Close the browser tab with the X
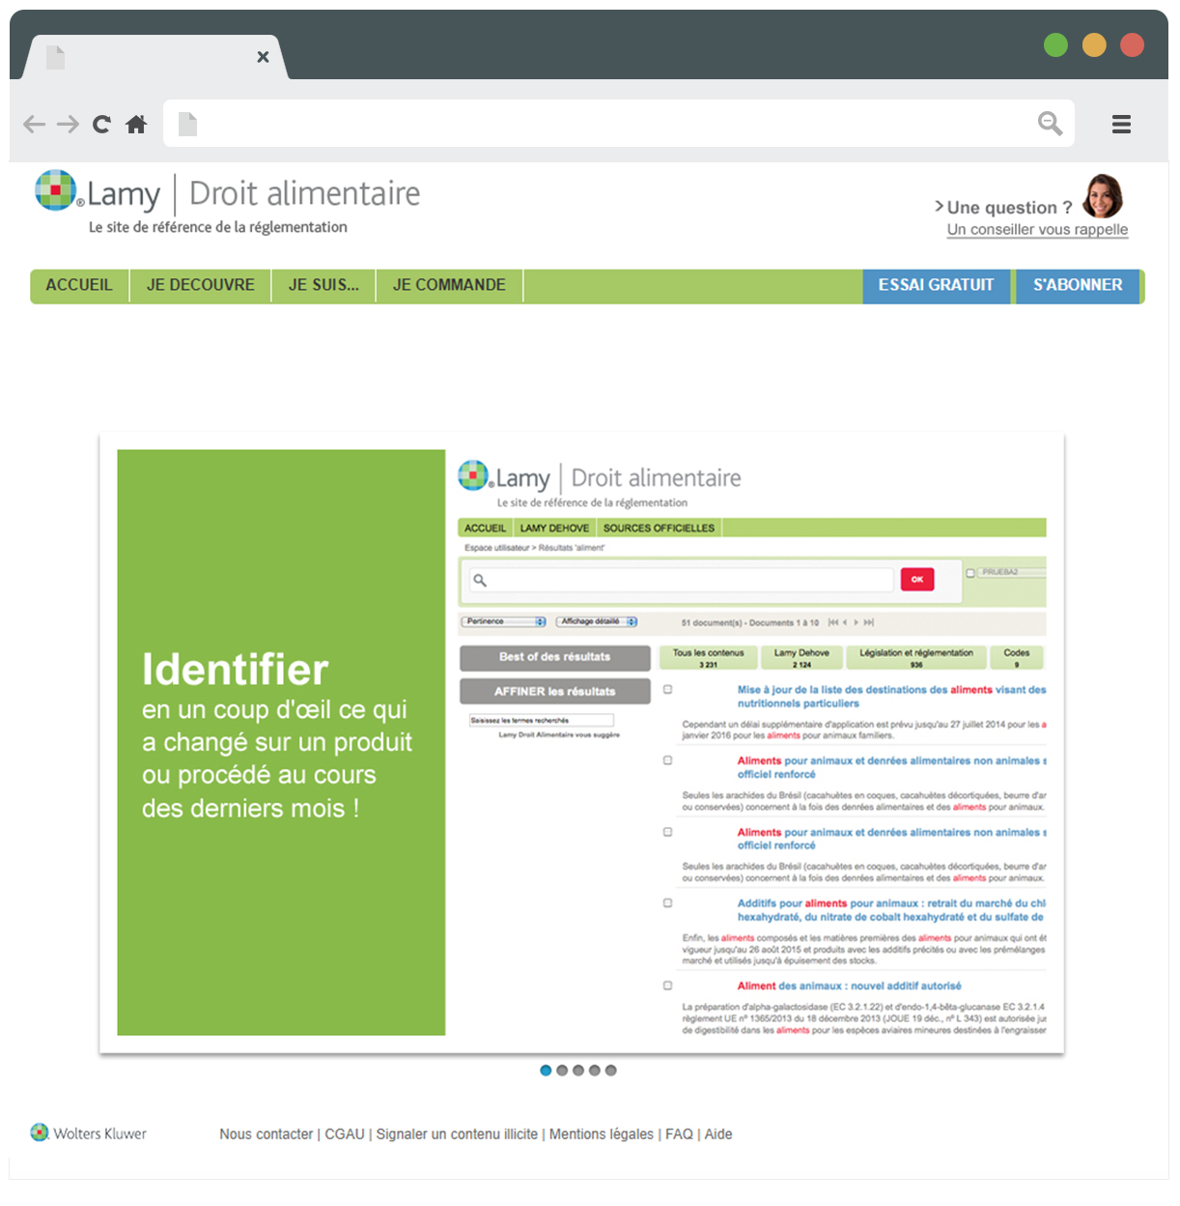This screenshot has width=1180, height=1206. 263,57
